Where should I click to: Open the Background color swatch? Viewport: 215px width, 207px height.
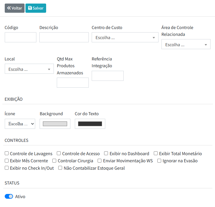55,124
